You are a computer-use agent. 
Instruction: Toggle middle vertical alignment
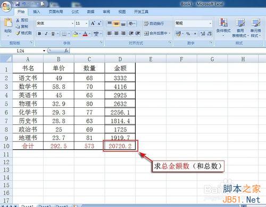click(x=117, y=23)
